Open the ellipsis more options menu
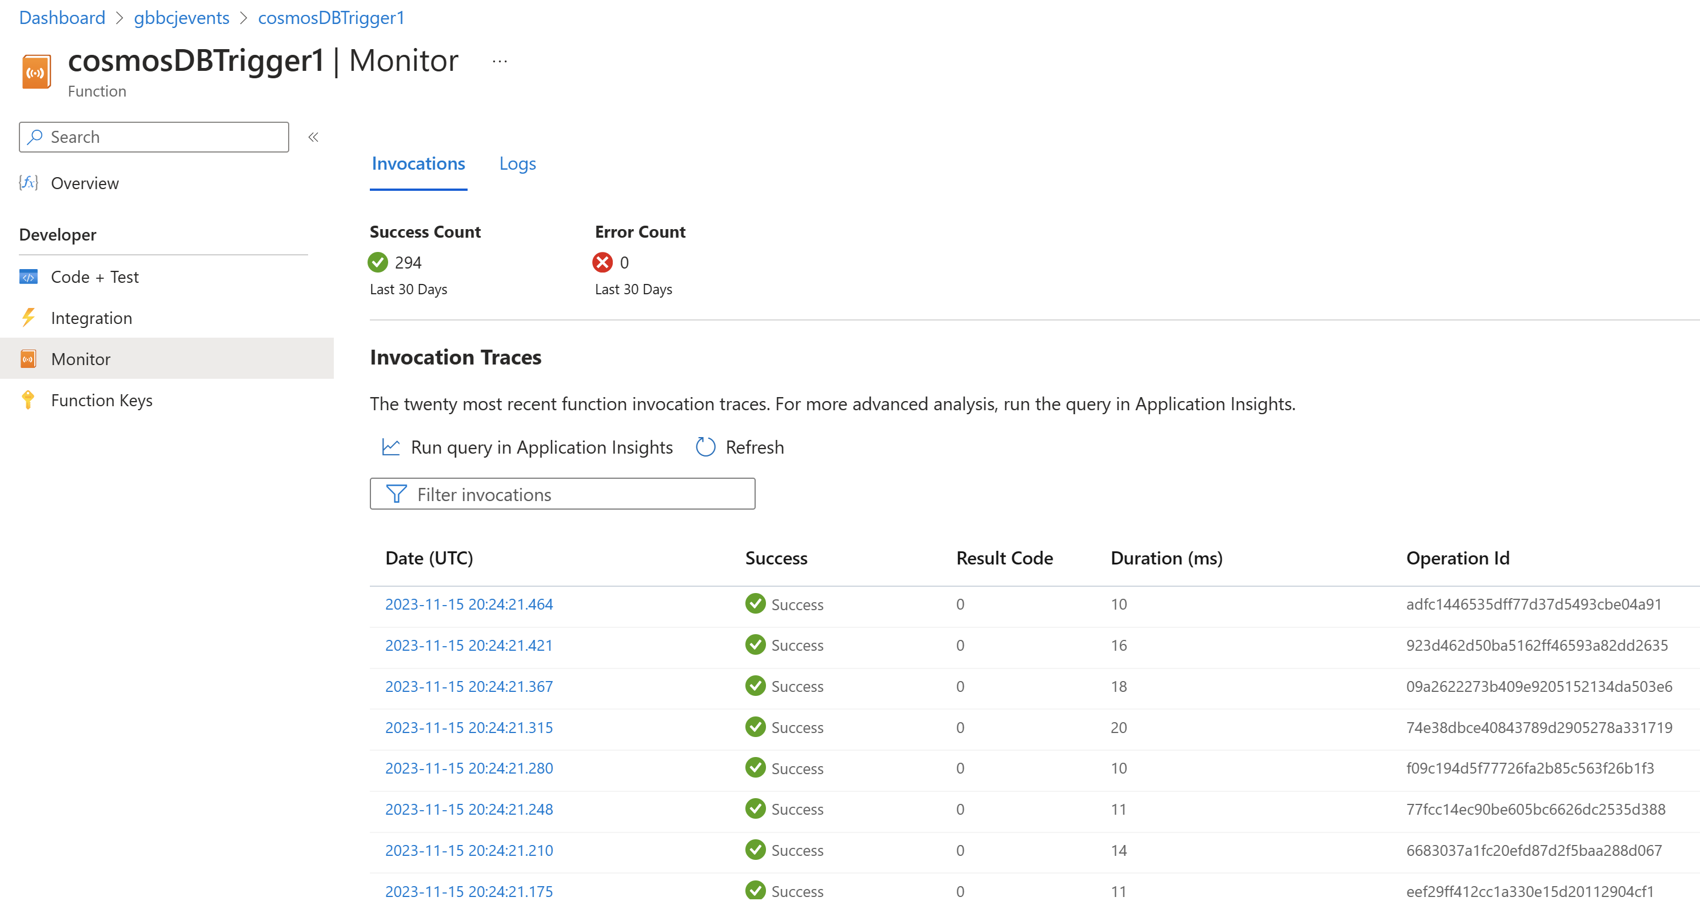Viewport: 1700px width, 909px height. pyautogui.click(x=500, y=61)
